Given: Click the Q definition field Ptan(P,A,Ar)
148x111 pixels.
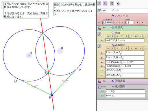Looking at the screenshot, I should pos(125,53).
